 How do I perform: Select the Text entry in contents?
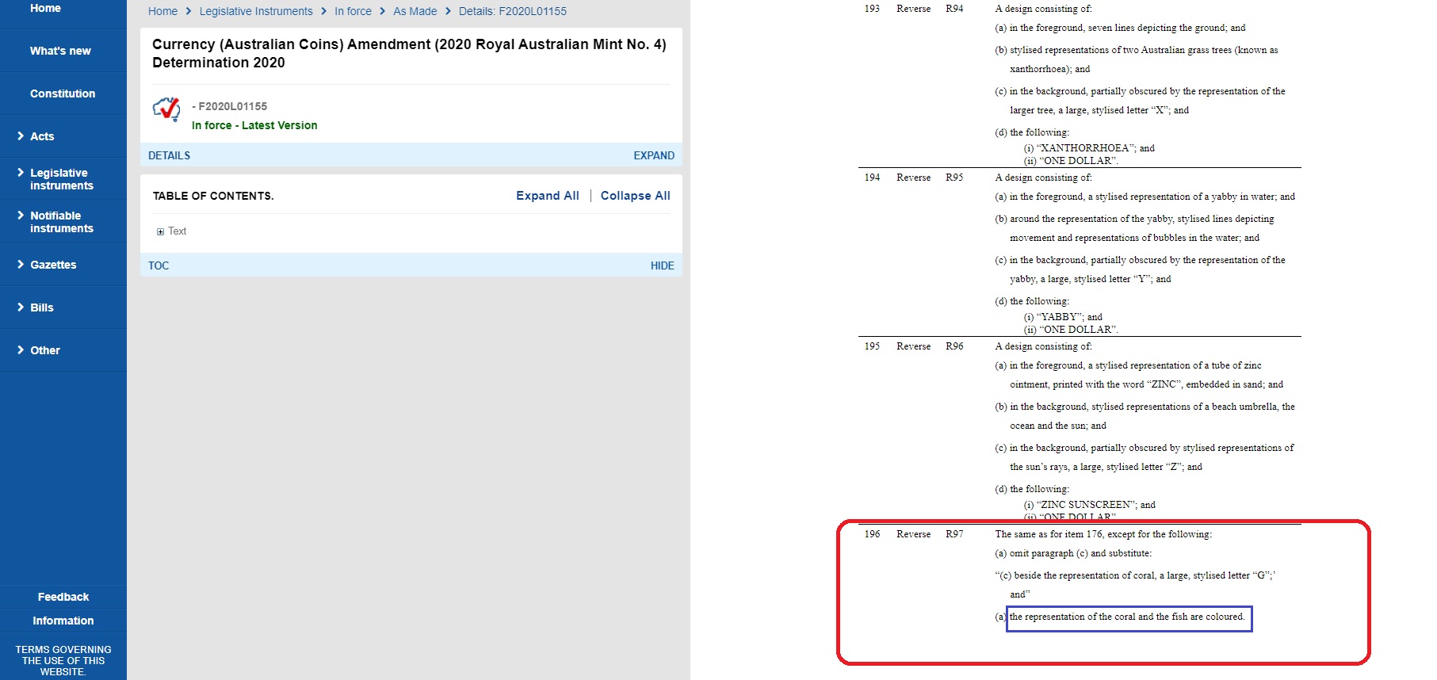coord(177,231)
